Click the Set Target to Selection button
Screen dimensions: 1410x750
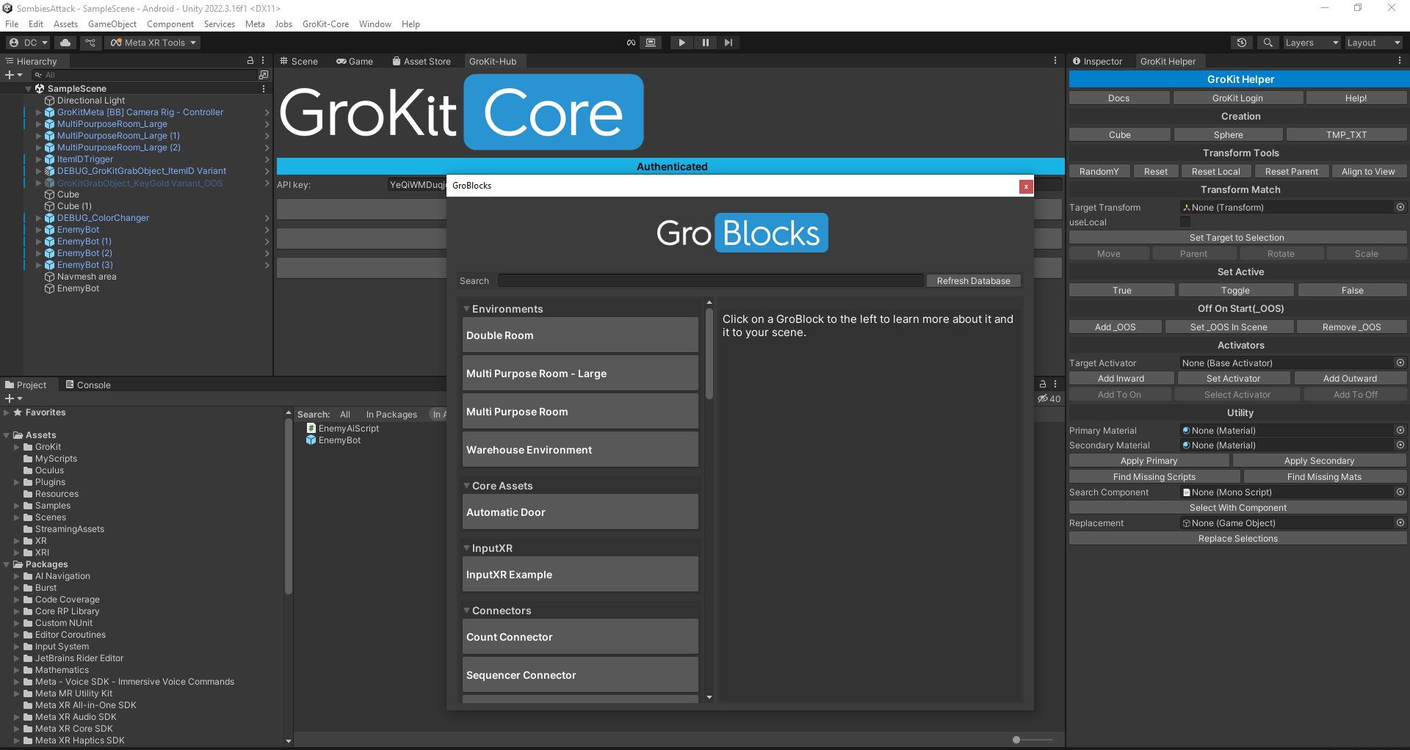[1237, 238]
